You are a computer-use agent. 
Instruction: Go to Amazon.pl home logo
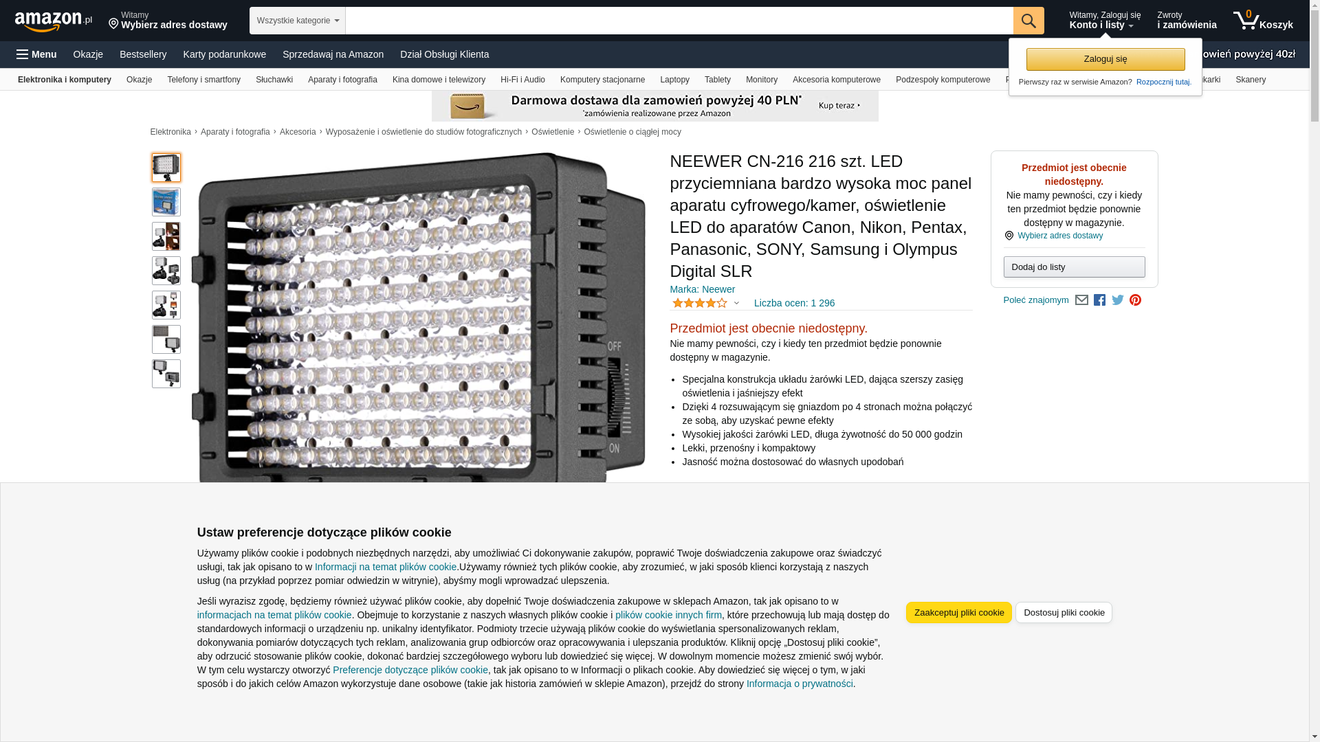click(54, 21)
